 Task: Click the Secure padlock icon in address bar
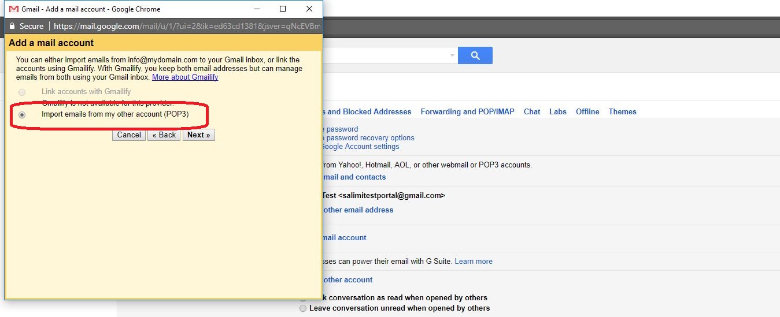pos(12,26)
